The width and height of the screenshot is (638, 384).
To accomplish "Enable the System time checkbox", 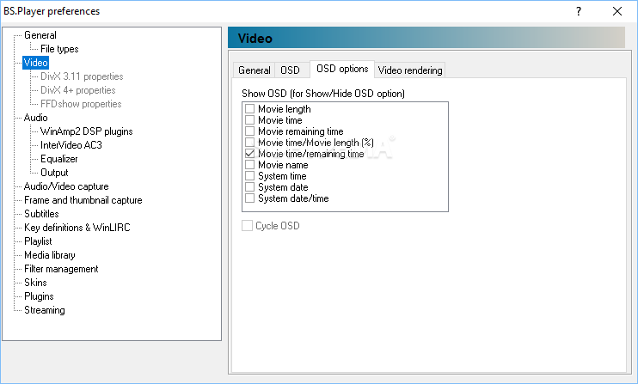I will [250, 176].
